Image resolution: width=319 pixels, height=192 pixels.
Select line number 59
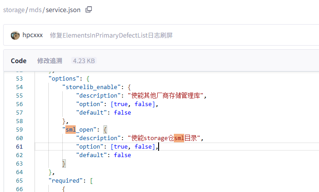click(x=19, y=129)
